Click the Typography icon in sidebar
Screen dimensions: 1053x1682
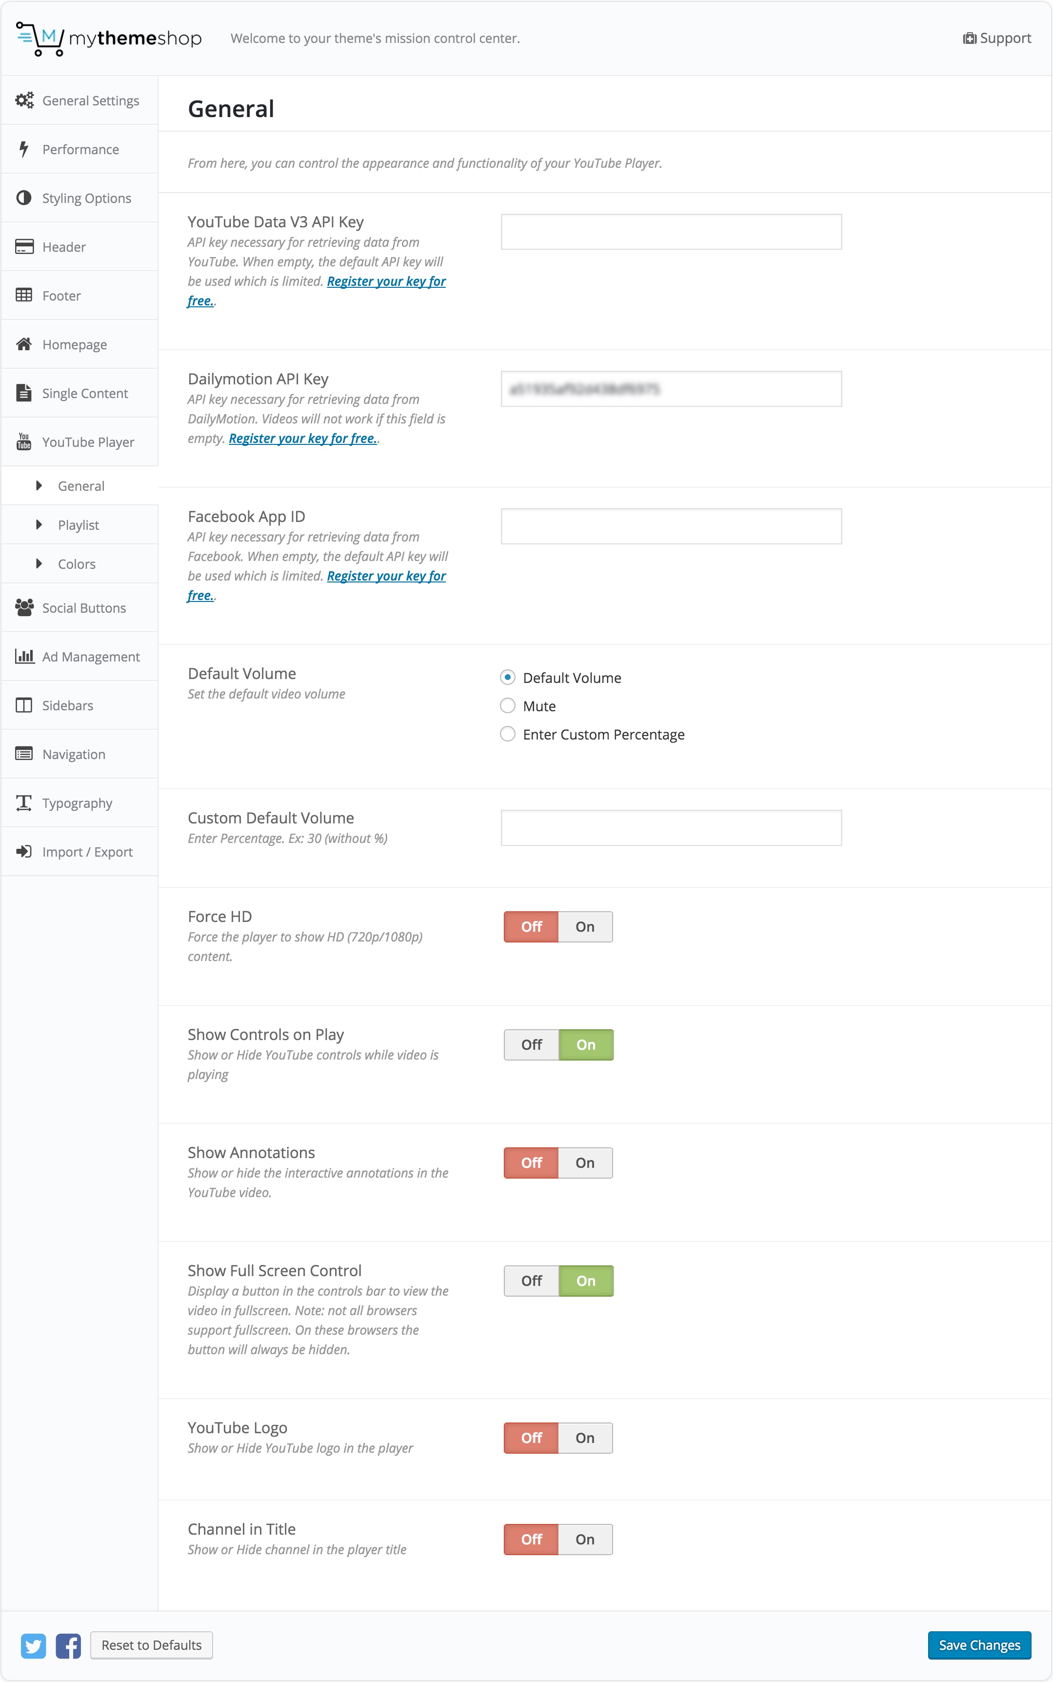point(24,802)
